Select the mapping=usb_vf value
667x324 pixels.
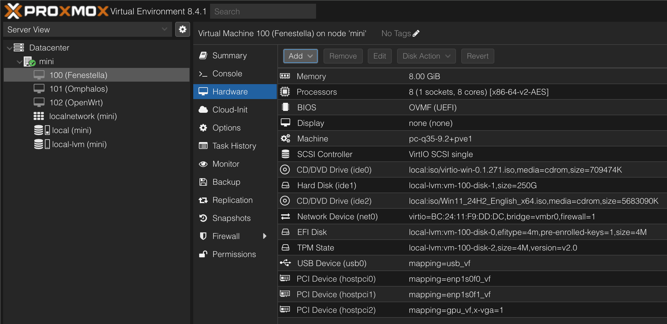pyautogui.click(x=439, y=263)
